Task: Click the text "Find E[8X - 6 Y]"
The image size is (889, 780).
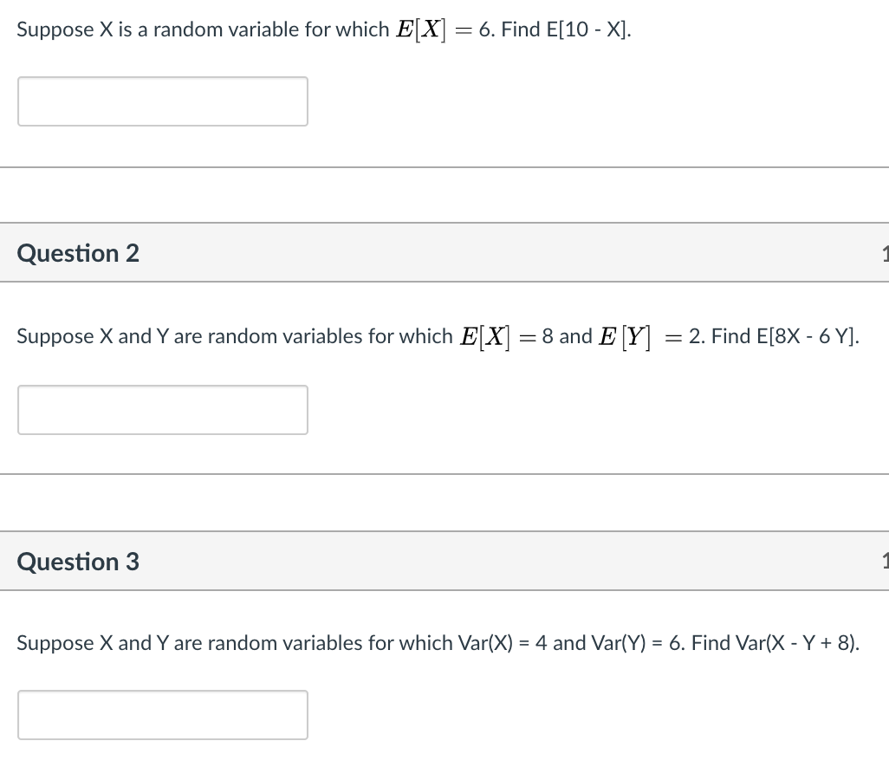Action: 785,336
